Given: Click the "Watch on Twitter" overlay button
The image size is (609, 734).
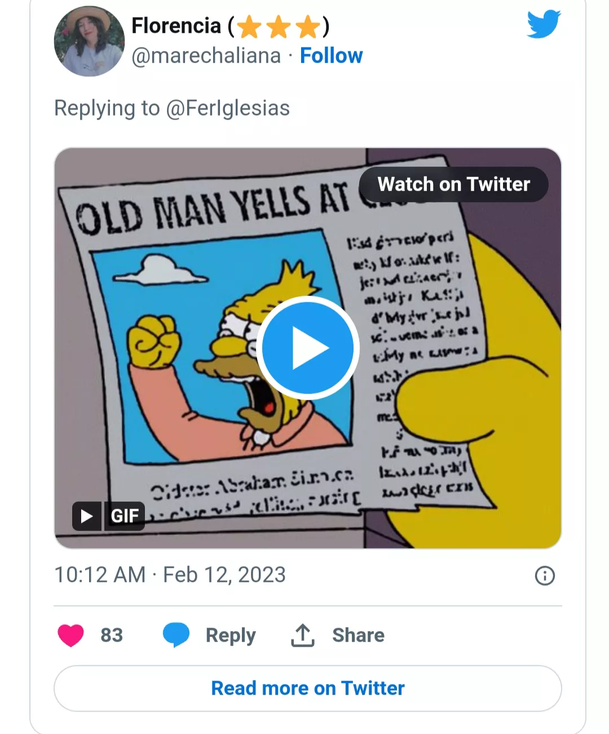Looking at the screenshot, I should point(453,184).
